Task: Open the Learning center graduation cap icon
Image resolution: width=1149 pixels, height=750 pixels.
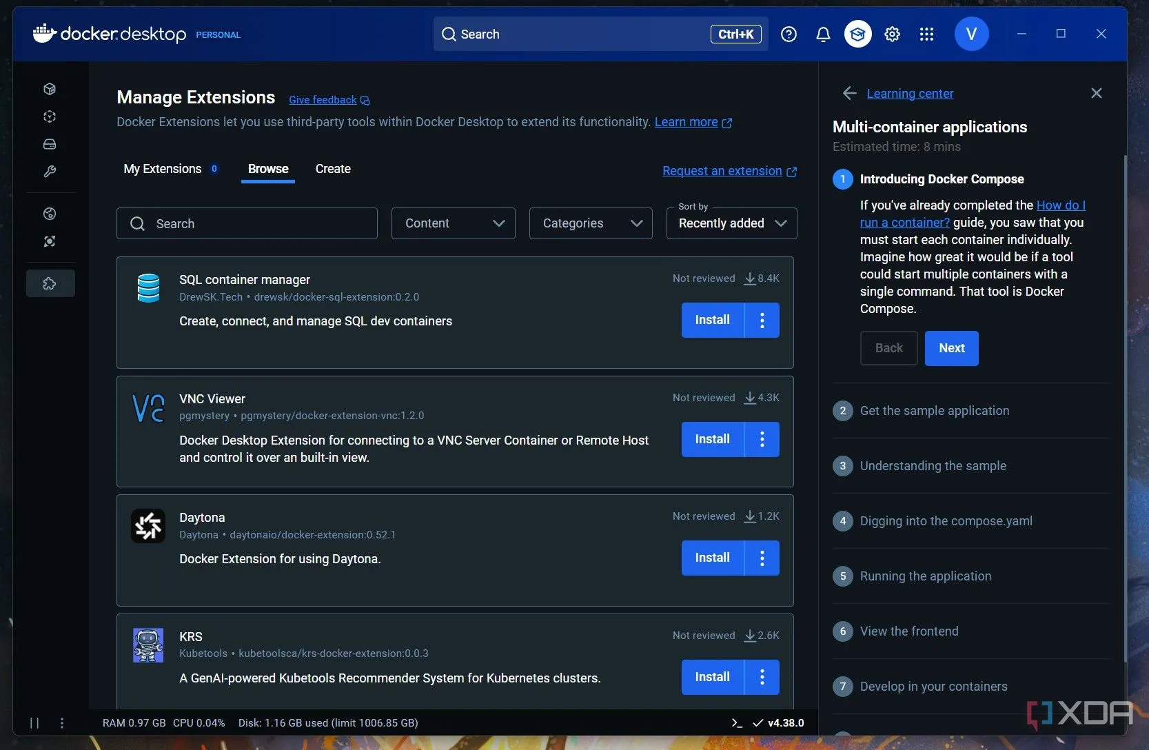Action: [x=857, y=34]
